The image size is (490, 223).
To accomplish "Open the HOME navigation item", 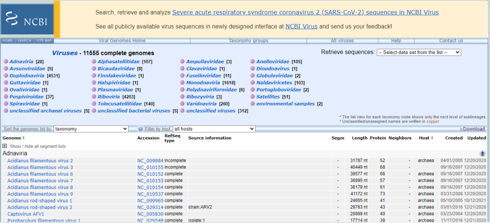I will (x=8, y=41).
